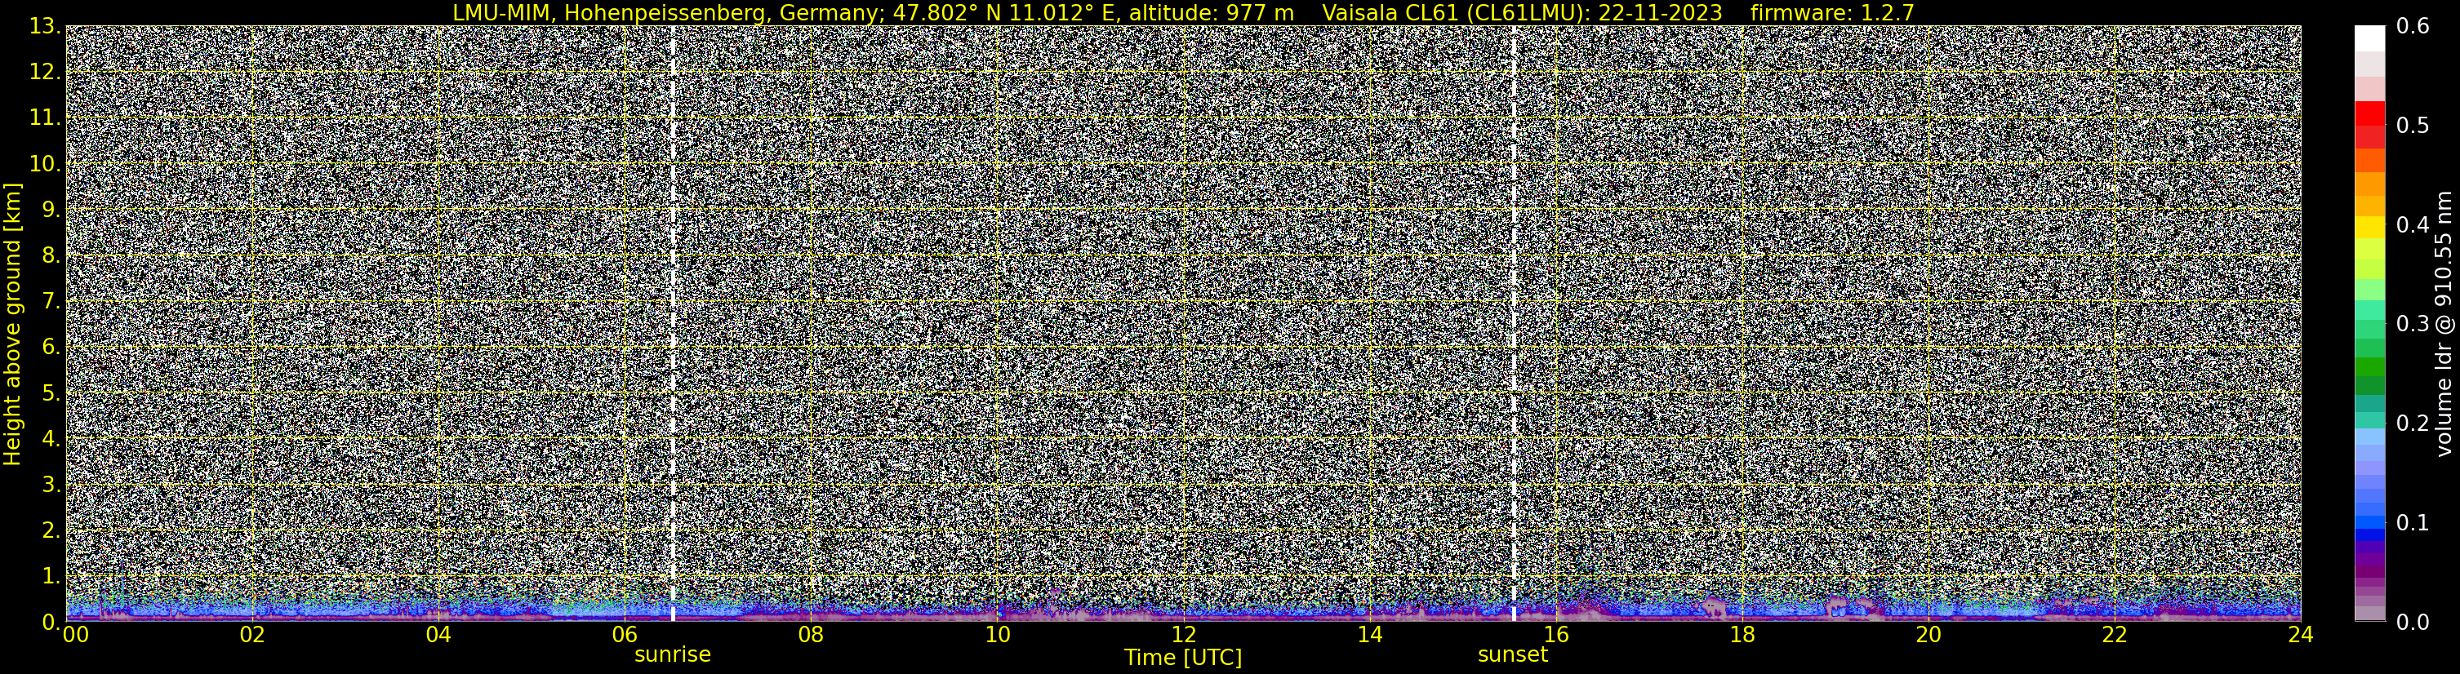Screen dimensions: 2460x674
Task: Click the '9.' km tick on the height axis
Action: [x=51, y=209]
